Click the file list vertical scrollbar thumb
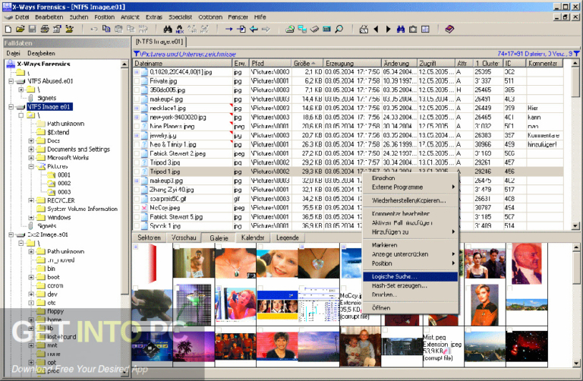Screen dimensions: 583x381 tap(575, 82)
